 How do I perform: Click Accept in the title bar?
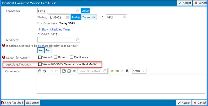click(x=185, y=3)
